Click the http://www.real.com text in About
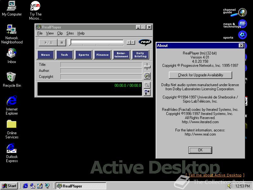This screenshot has width=253, height=190. [200, 134]
